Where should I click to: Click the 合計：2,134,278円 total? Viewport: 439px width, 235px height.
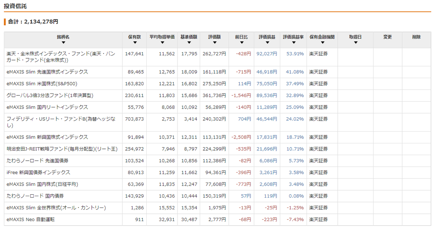click(33, 22)
